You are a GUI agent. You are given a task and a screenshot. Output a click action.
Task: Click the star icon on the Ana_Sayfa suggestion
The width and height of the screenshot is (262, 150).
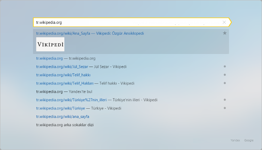pos(225,33)
